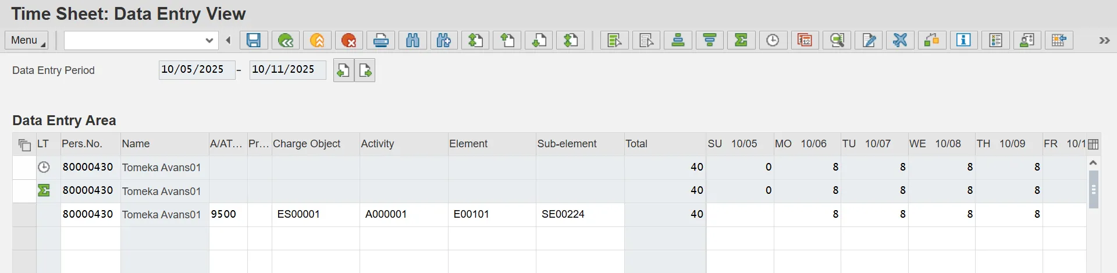The height and width of the screenshot is (273, 1117).
Task: Click the red Cancel icon
Action: coord(348,40)
